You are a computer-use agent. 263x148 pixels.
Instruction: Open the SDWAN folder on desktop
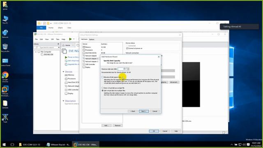tap(5, 104)
